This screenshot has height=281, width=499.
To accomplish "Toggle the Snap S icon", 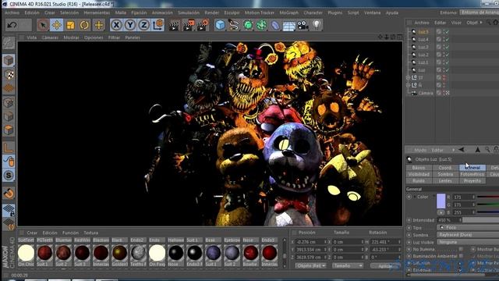I will coord(9,175).
